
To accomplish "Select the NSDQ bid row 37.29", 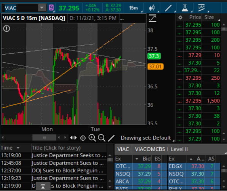I will point(141,174).
